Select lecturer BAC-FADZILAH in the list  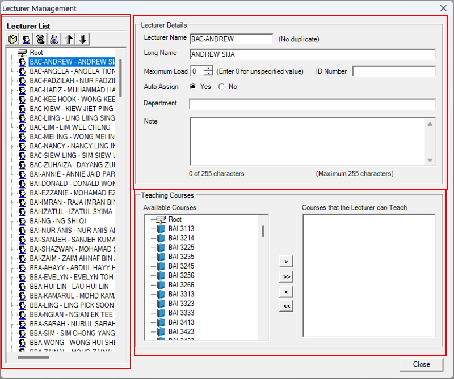click(72, 80)
